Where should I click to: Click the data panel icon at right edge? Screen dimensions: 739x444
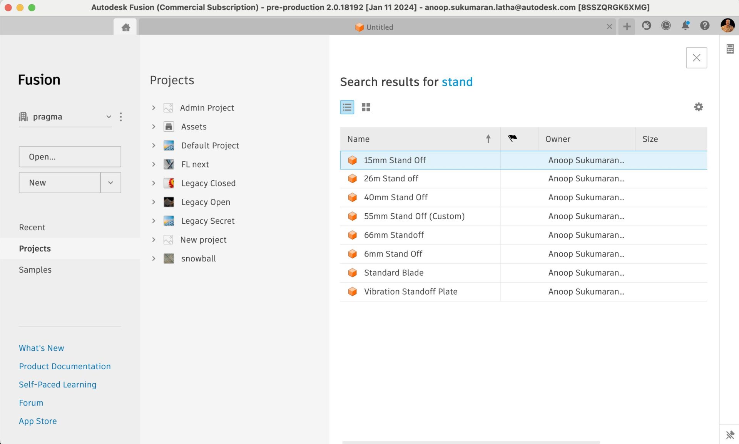730,49
